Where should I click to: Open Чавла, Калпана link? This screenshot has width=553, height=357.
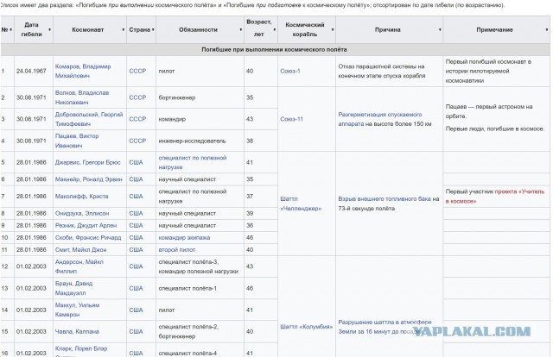point(77,332)
